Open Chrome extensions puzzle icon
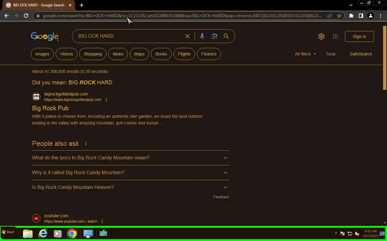The width and height of the screenshot is (387, 241). [351, 16]
